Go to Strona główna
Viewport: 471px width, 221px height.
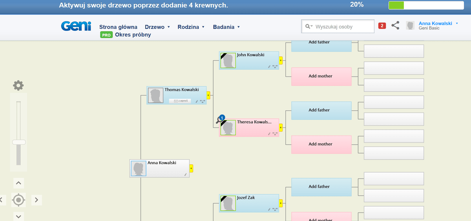(x=118, y=27)
